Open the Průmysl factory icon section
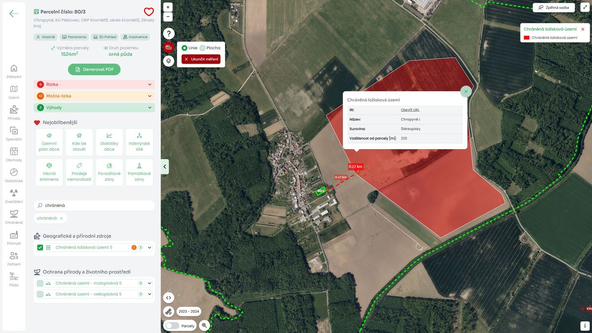This screenshot has width=592, height=333. (x=14, y=238)
